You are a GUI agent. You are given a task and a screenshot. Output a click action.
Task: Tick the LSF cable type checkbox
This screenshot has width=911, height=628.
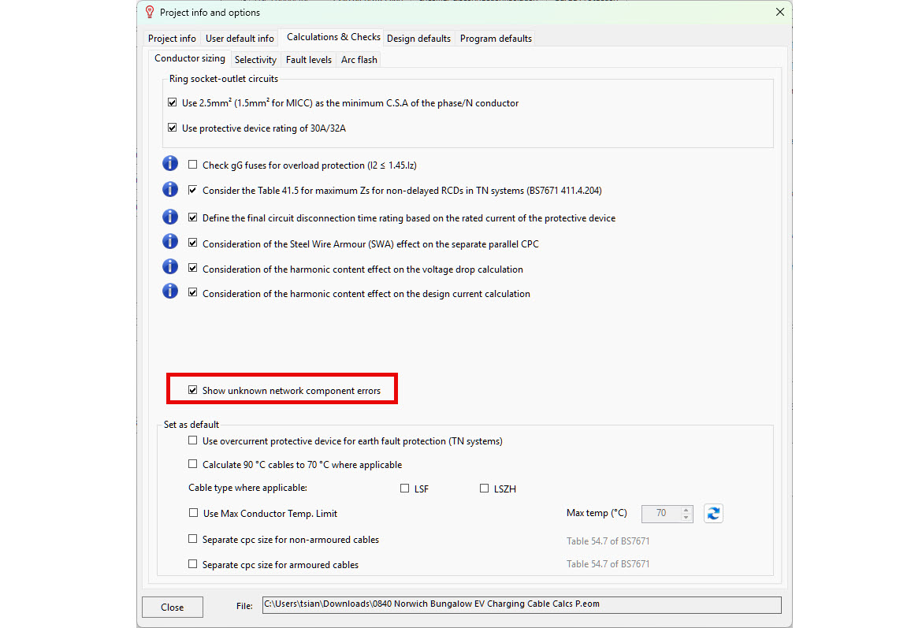[x=405, y=489]
